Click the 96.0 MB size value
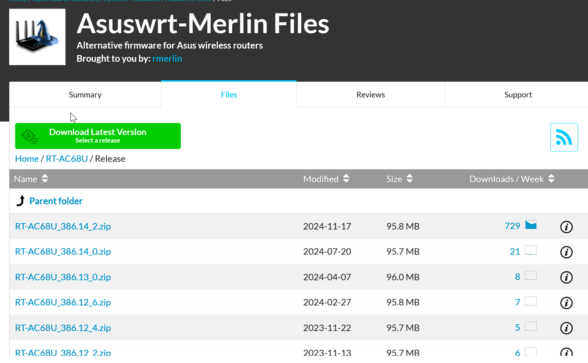The height and width of the screenshot is (363, 588). coord(403,277)
